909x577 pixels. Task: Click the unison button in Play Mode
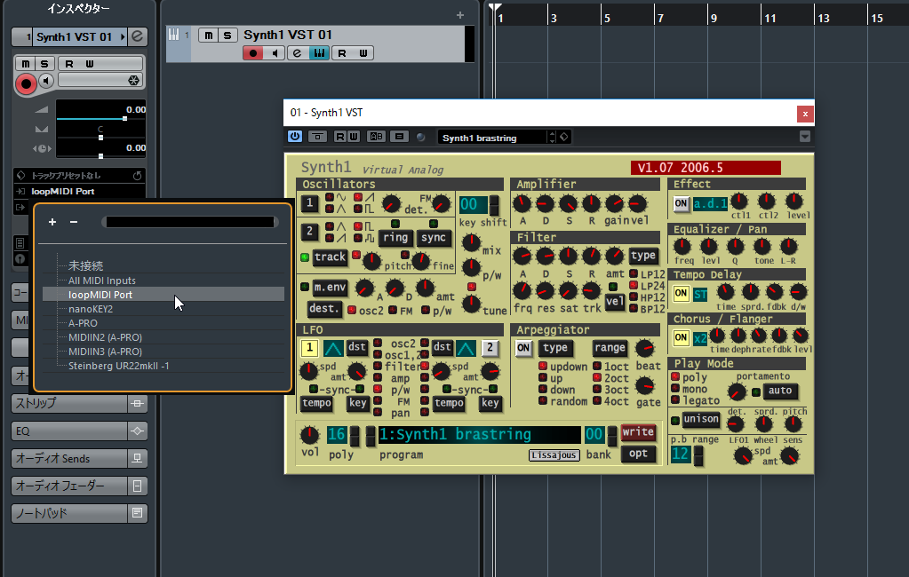coord(701,419)
